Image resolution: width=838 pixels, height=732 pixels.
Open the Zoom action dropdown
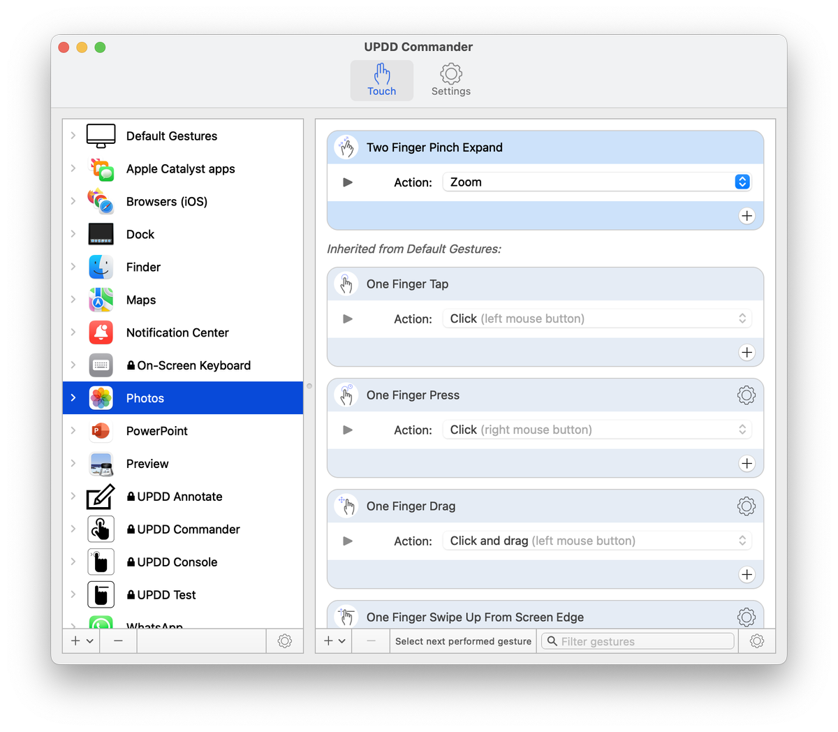click(x=742, y=182)
